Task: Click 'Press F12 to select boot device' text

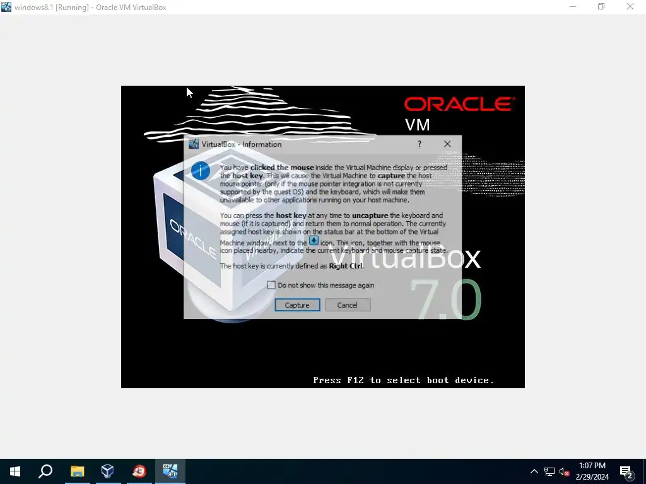Action: (403, 380)
